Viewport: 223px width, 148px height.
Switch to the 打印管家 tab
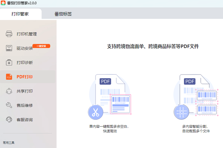(x=20, y=14)
